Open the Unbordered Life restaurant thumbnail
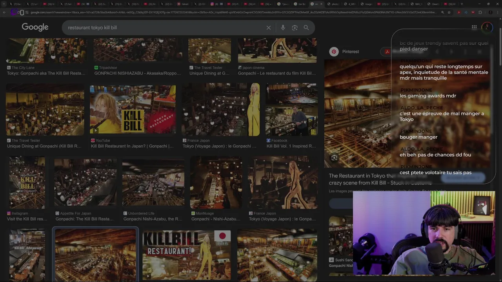 click(153, 183)
